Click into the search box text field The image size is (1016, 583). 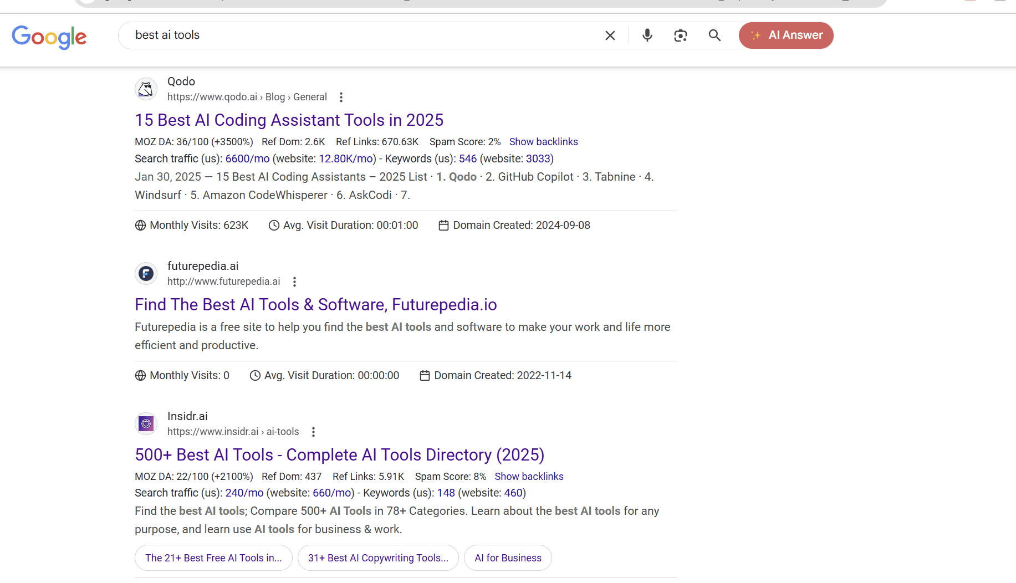[x=360, y=35]
